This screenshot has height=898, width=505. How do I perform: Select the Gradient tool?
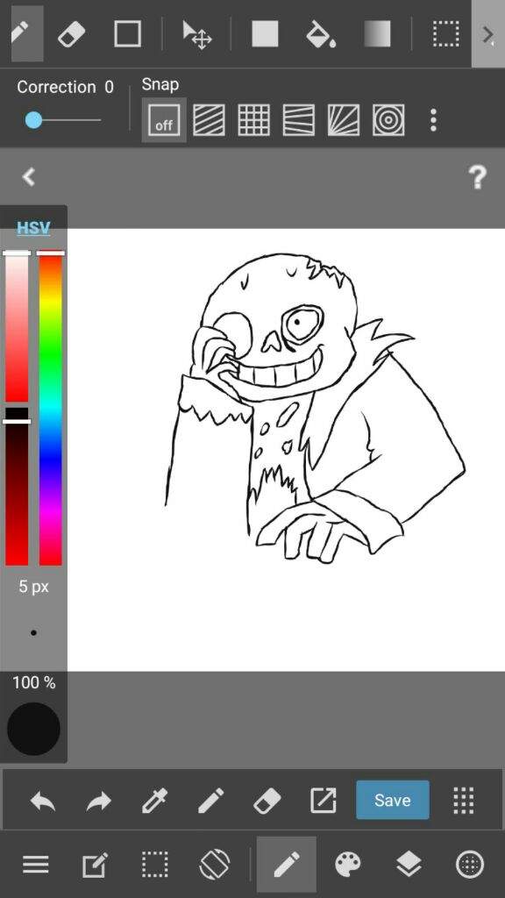click(x=377, y=34)
